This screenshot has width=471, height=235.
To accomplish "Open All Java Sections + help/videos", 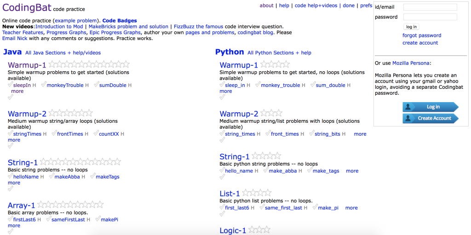I will click(x=63, y=53).
